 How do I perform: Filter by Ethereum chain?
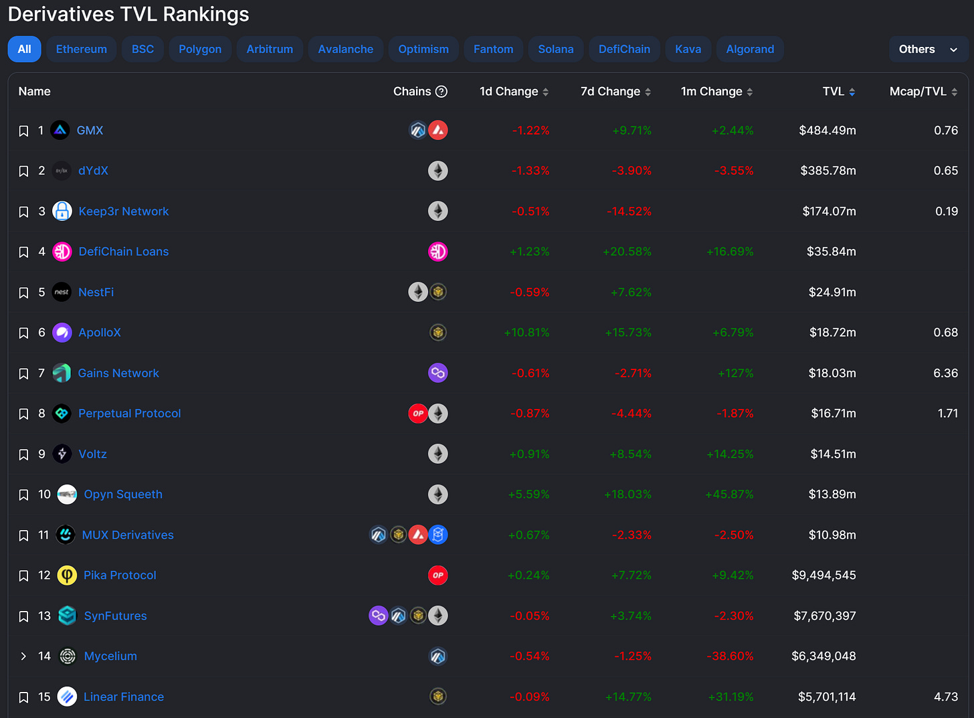(x=82, y=50)
